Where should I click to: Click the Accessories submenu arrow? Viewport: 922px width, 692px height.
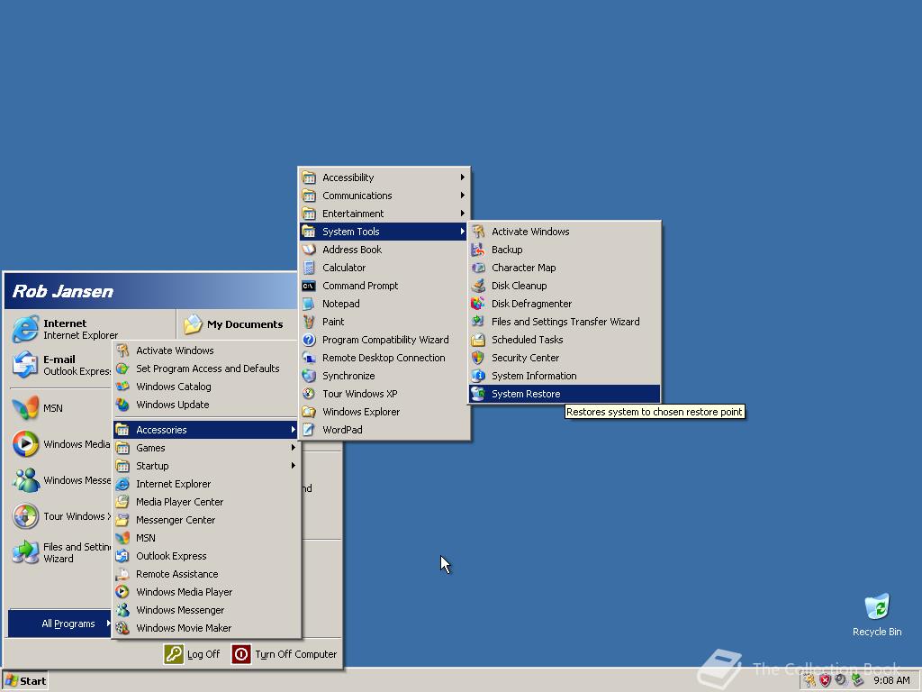[293, 430]
